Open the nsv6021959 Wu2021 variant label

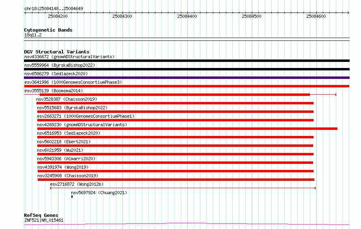click(60, 150)
